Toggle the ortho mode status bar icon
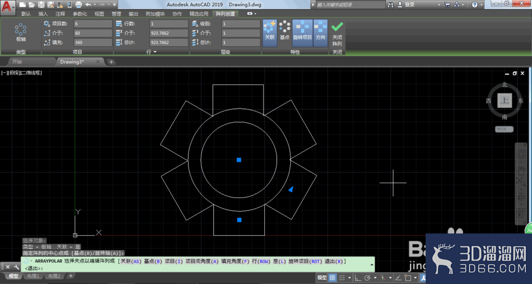The width and height of the screenshot is (532, 284). pyautogui.click(x=358, y=278)
